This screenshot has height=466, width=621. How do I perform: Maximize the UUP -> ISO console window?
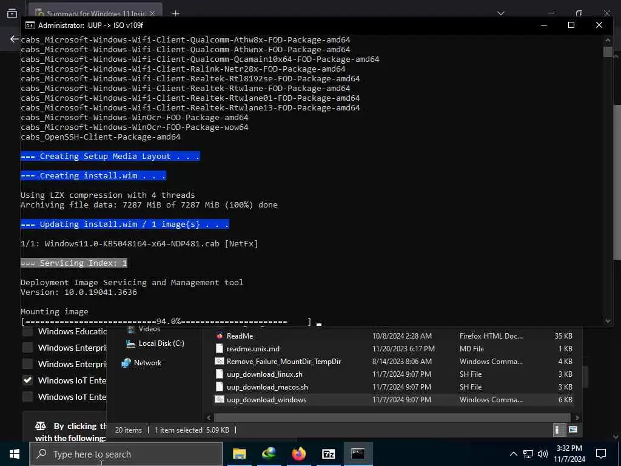pyautogui.click(x=571, y=25)
